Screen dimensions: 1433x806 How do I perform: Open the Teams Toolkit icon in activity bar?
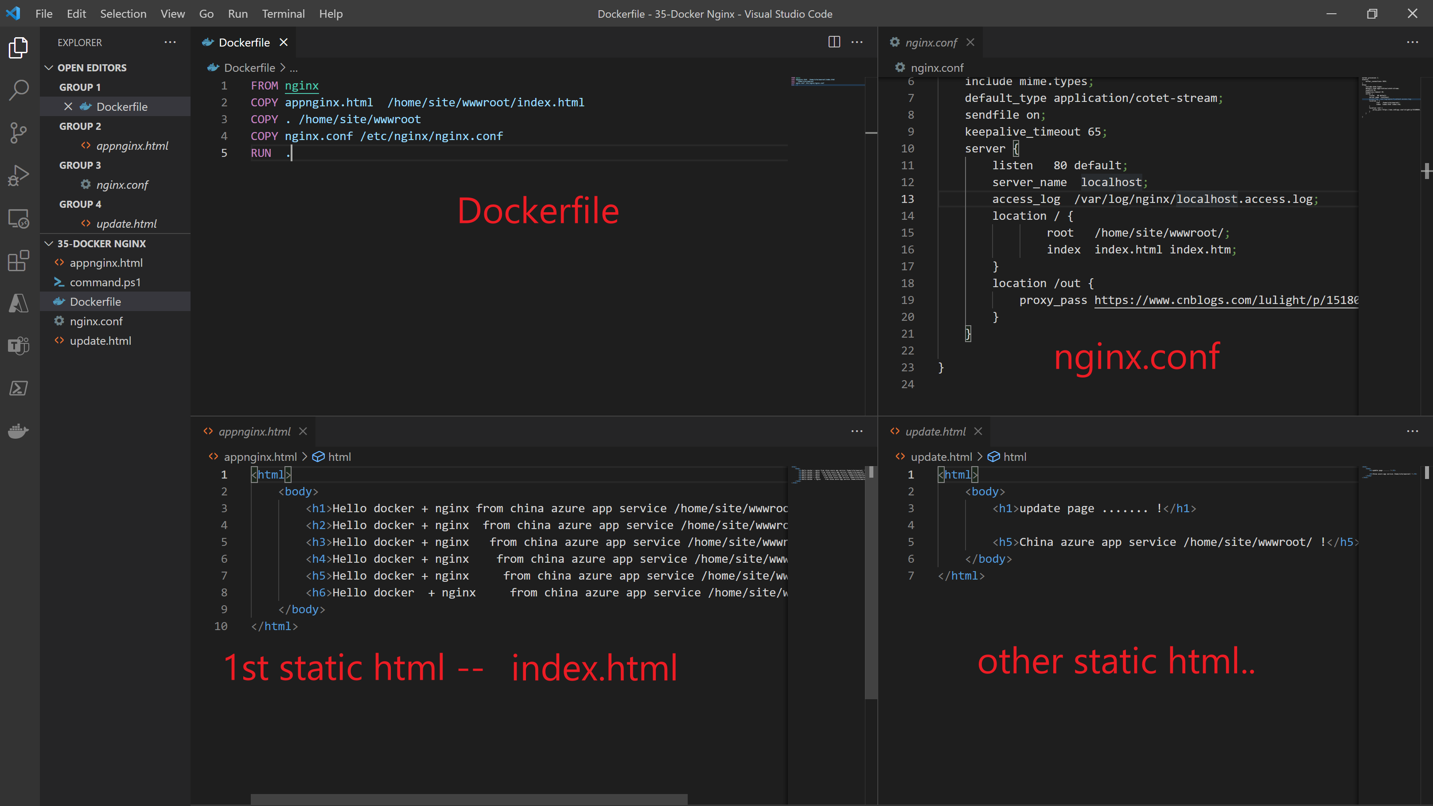(x=19, y=346)
